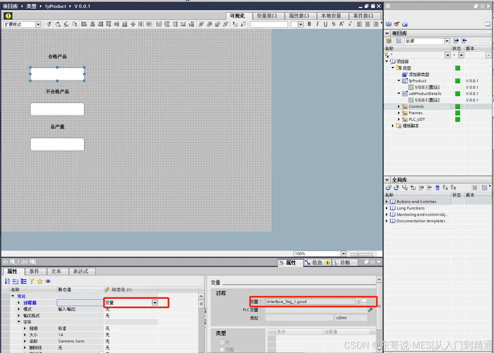Collapse the 字体 property group

[x=18, y=322]
